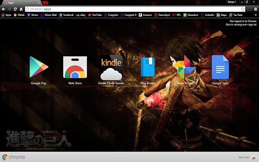Open the Tax Rate bookmark
Viewport: 259px width, 162px height.
coord(236,15)
